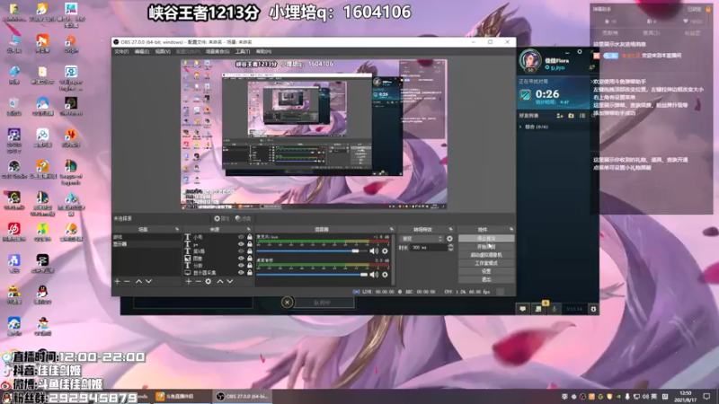
Task: Open the 帮助(H) menu in OBS
Action: pos(263,52)
